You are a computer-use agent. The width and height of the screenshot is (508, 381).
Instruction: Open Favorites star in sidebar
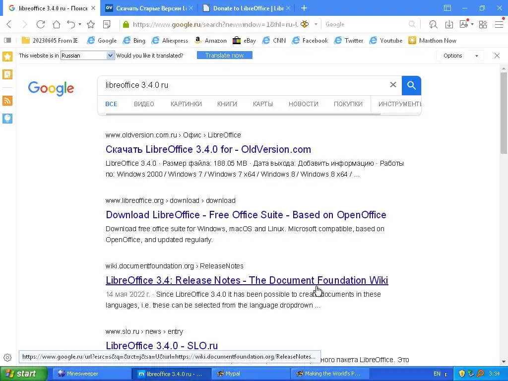click(x=7, y=57)
